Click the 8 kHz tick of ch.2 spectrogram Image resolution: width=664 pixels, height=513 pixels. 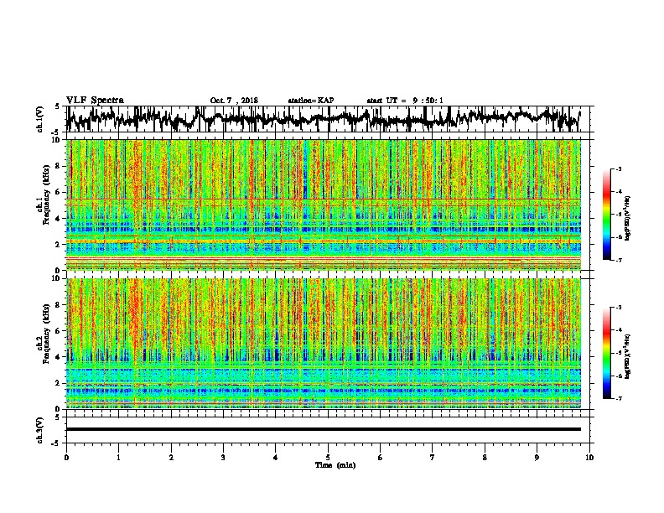[59, 305]
